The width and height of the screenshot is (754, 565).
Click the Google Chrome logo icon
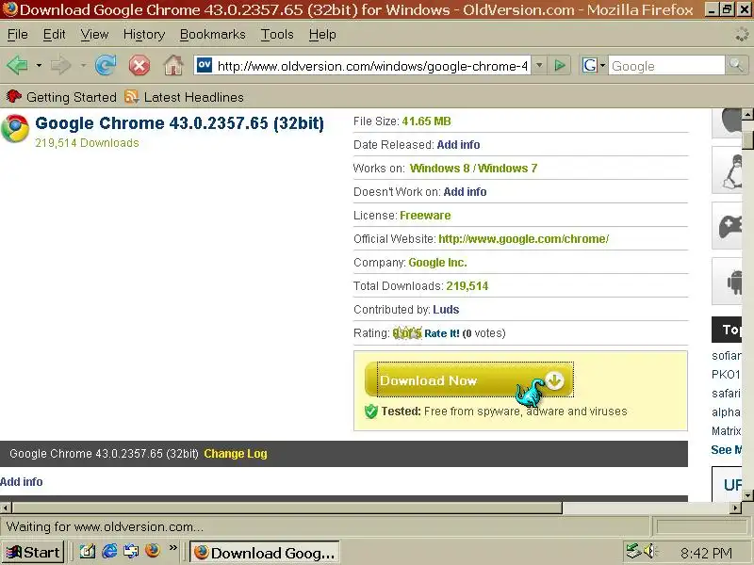(15, 129)
